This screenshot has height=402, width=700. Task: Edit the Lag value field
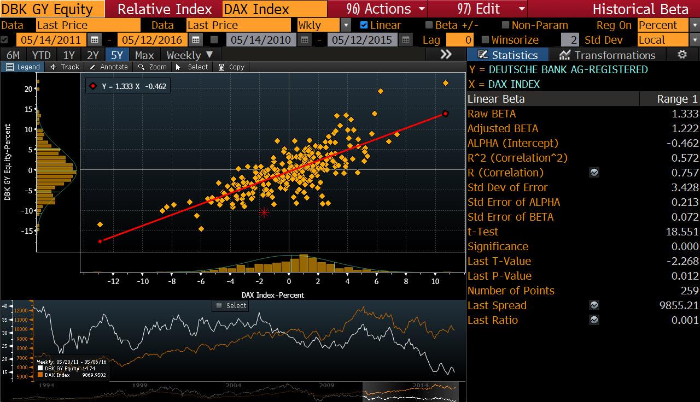[x=460, y=40]
